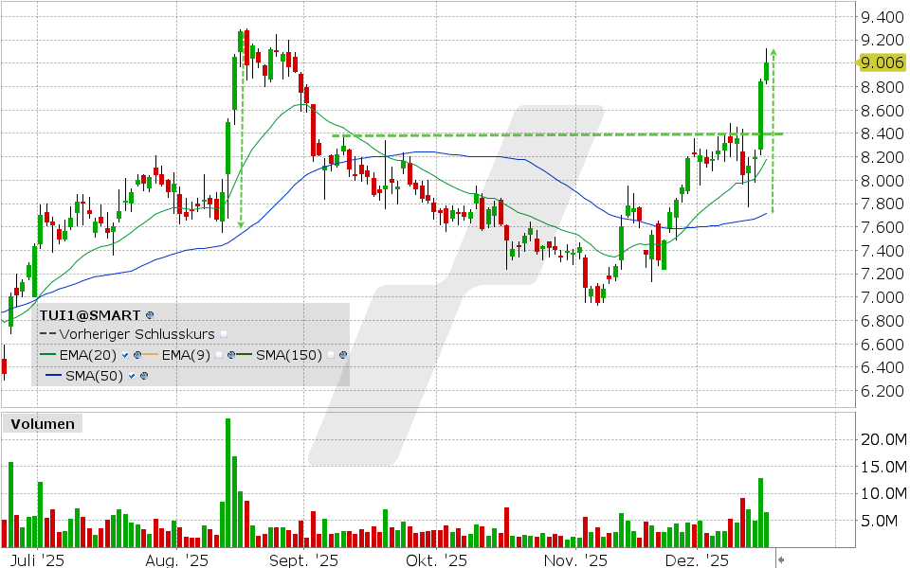Viewport: 910px width, 568px height.
Task: Open the EMA(20) indicator settings icon
Action: (136, 355)
